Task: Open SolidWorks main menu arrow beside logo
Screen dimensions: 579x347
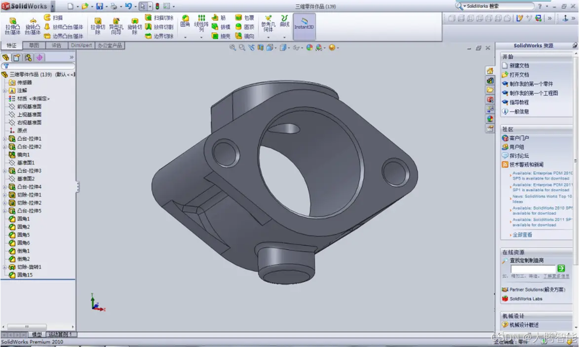Action: [x=53, y=6]
